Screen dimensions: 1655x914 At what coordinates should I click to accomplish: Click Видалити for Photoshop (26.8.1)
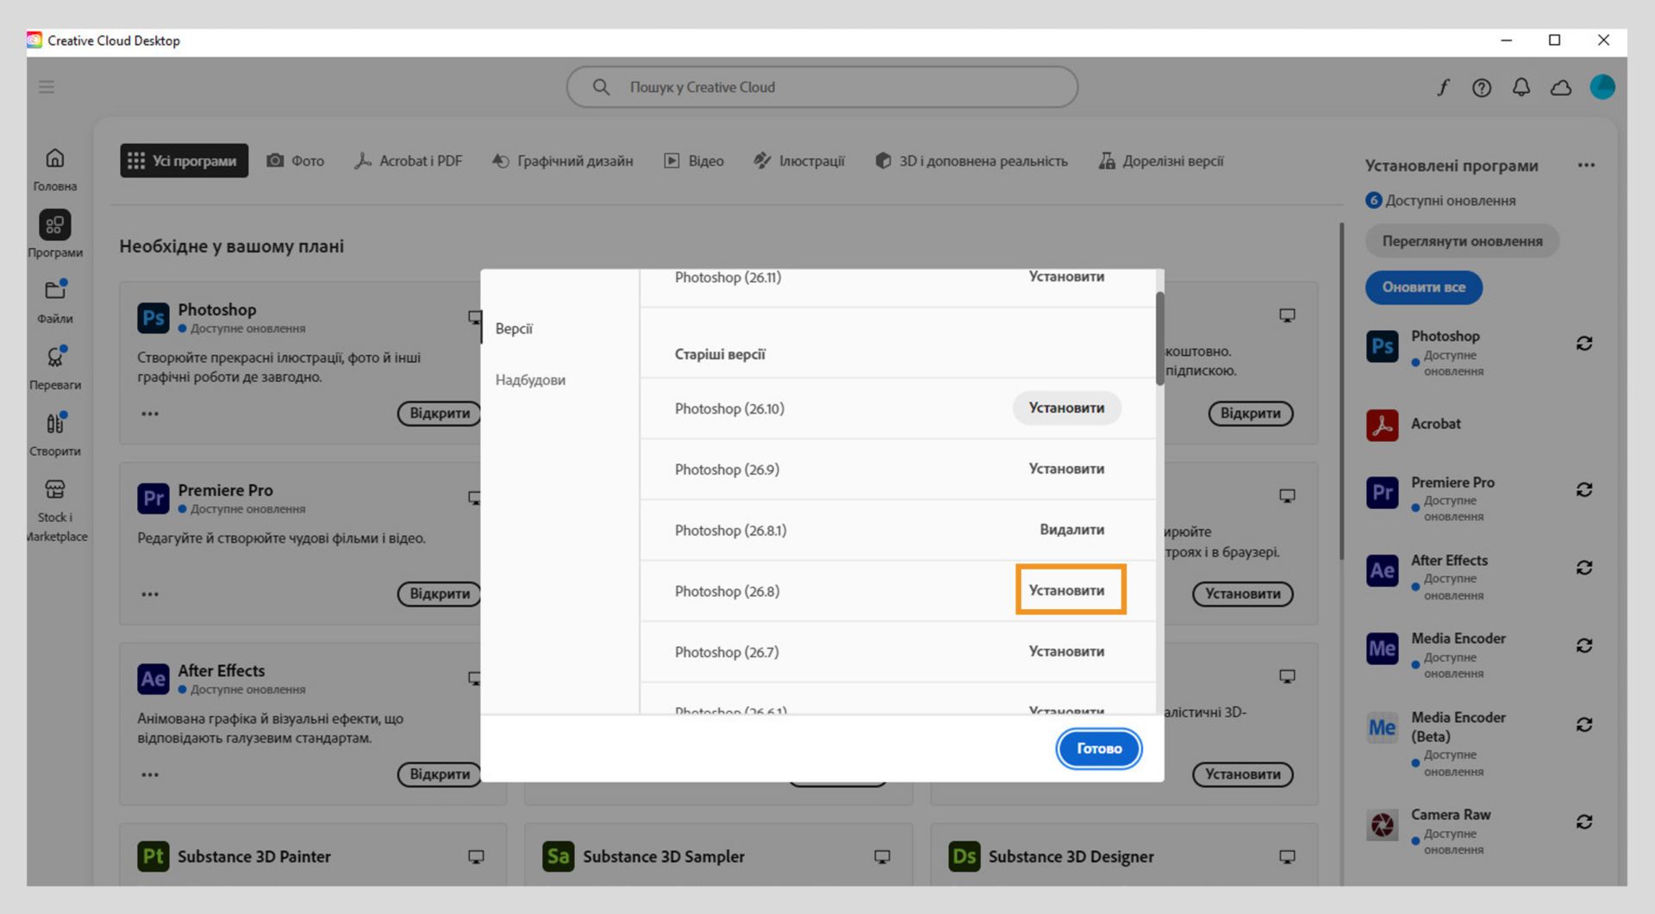point(1071,530)
